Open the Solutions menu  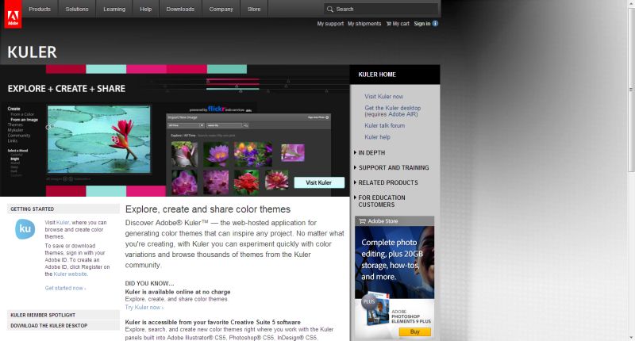coord(77,9)
